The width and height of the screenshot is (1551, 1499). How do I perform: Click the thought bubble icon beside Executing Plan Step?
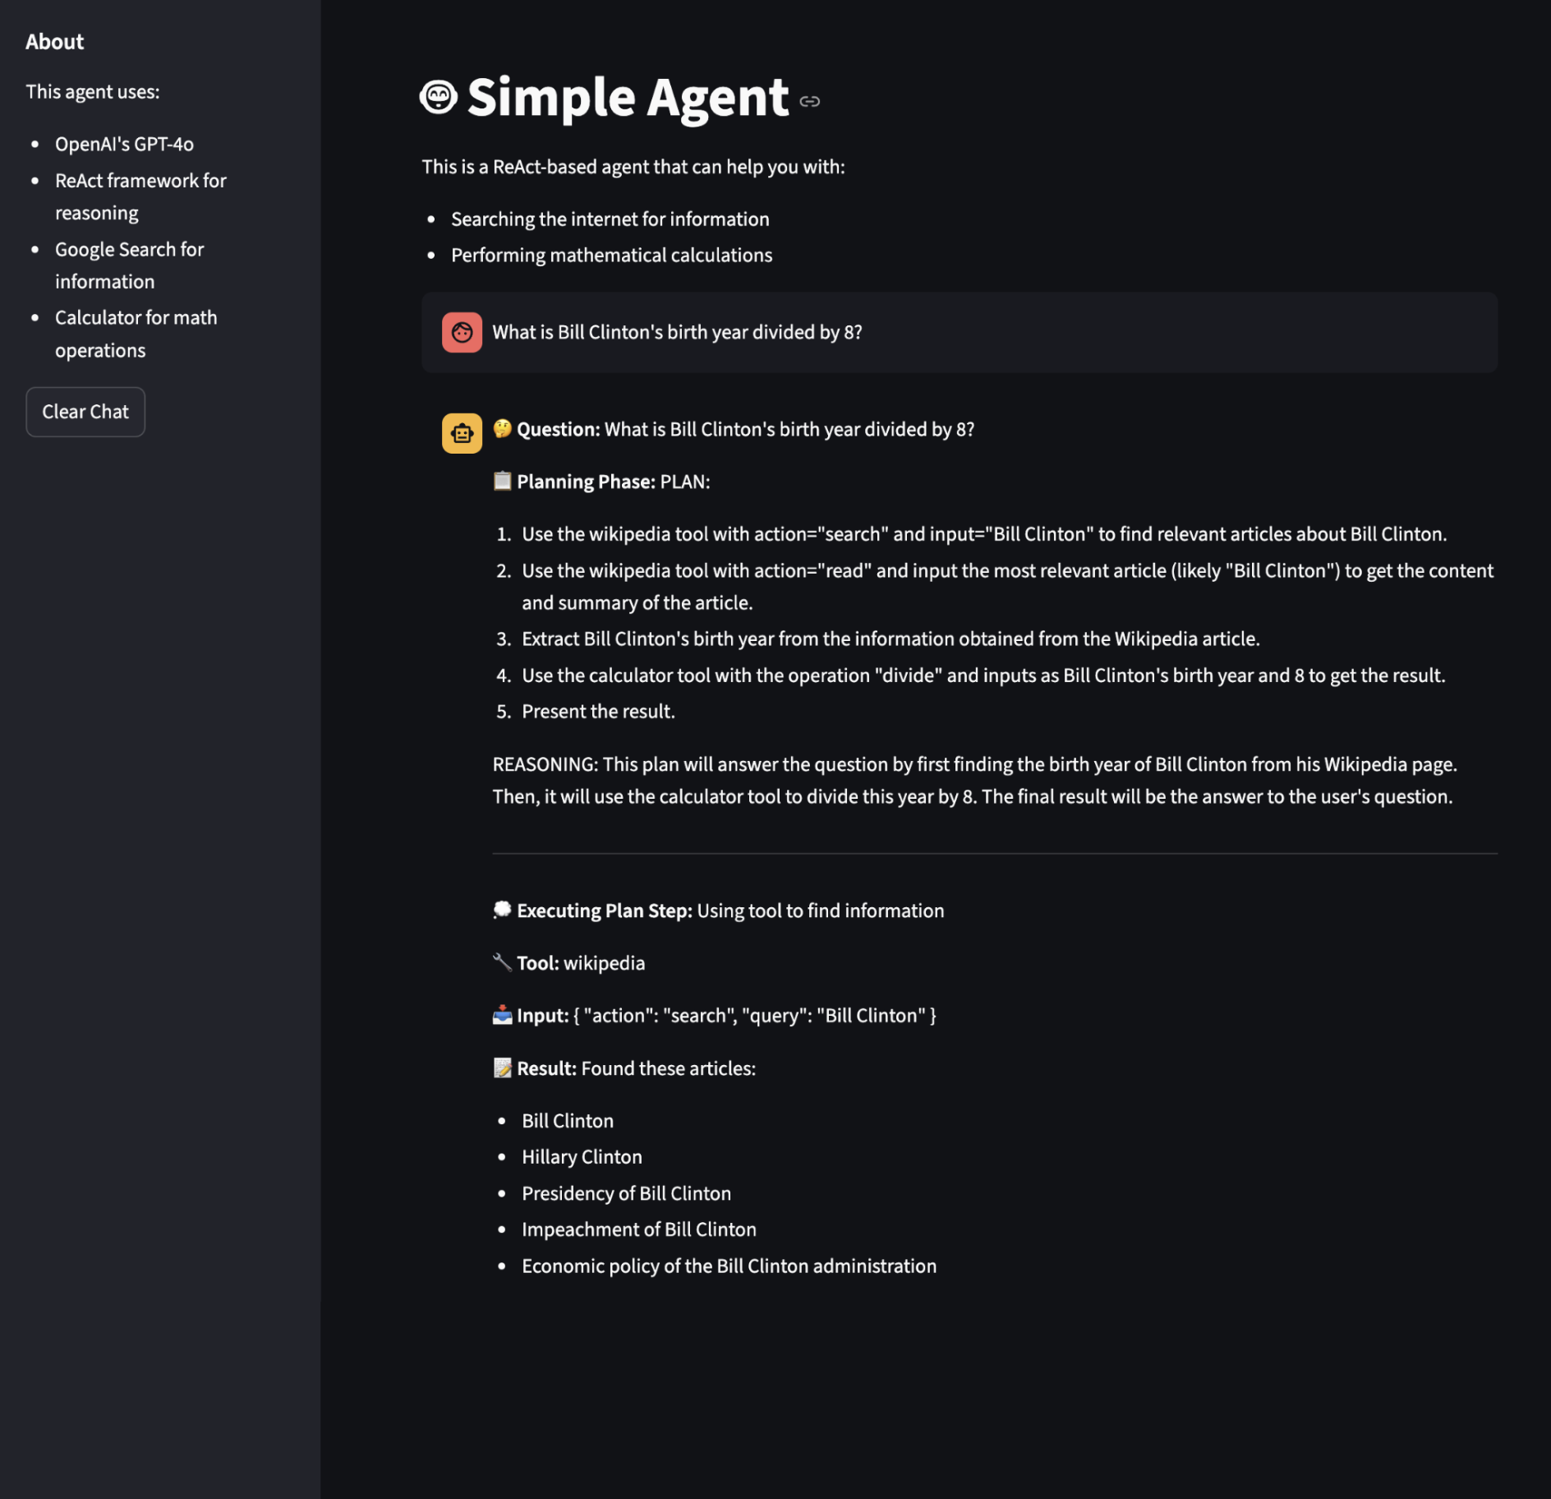(502, 910)
